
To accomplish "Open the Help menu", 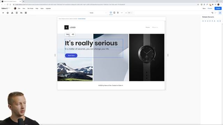I will pos(37,8).
